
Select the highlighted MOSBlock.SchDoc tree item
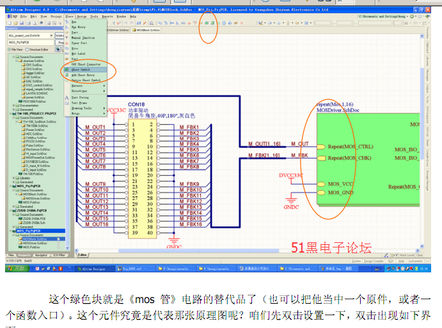coord(35,239)
